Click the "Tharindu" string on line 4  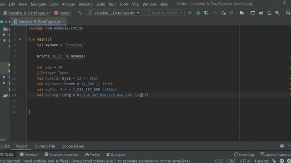click(x=75, y=45)
